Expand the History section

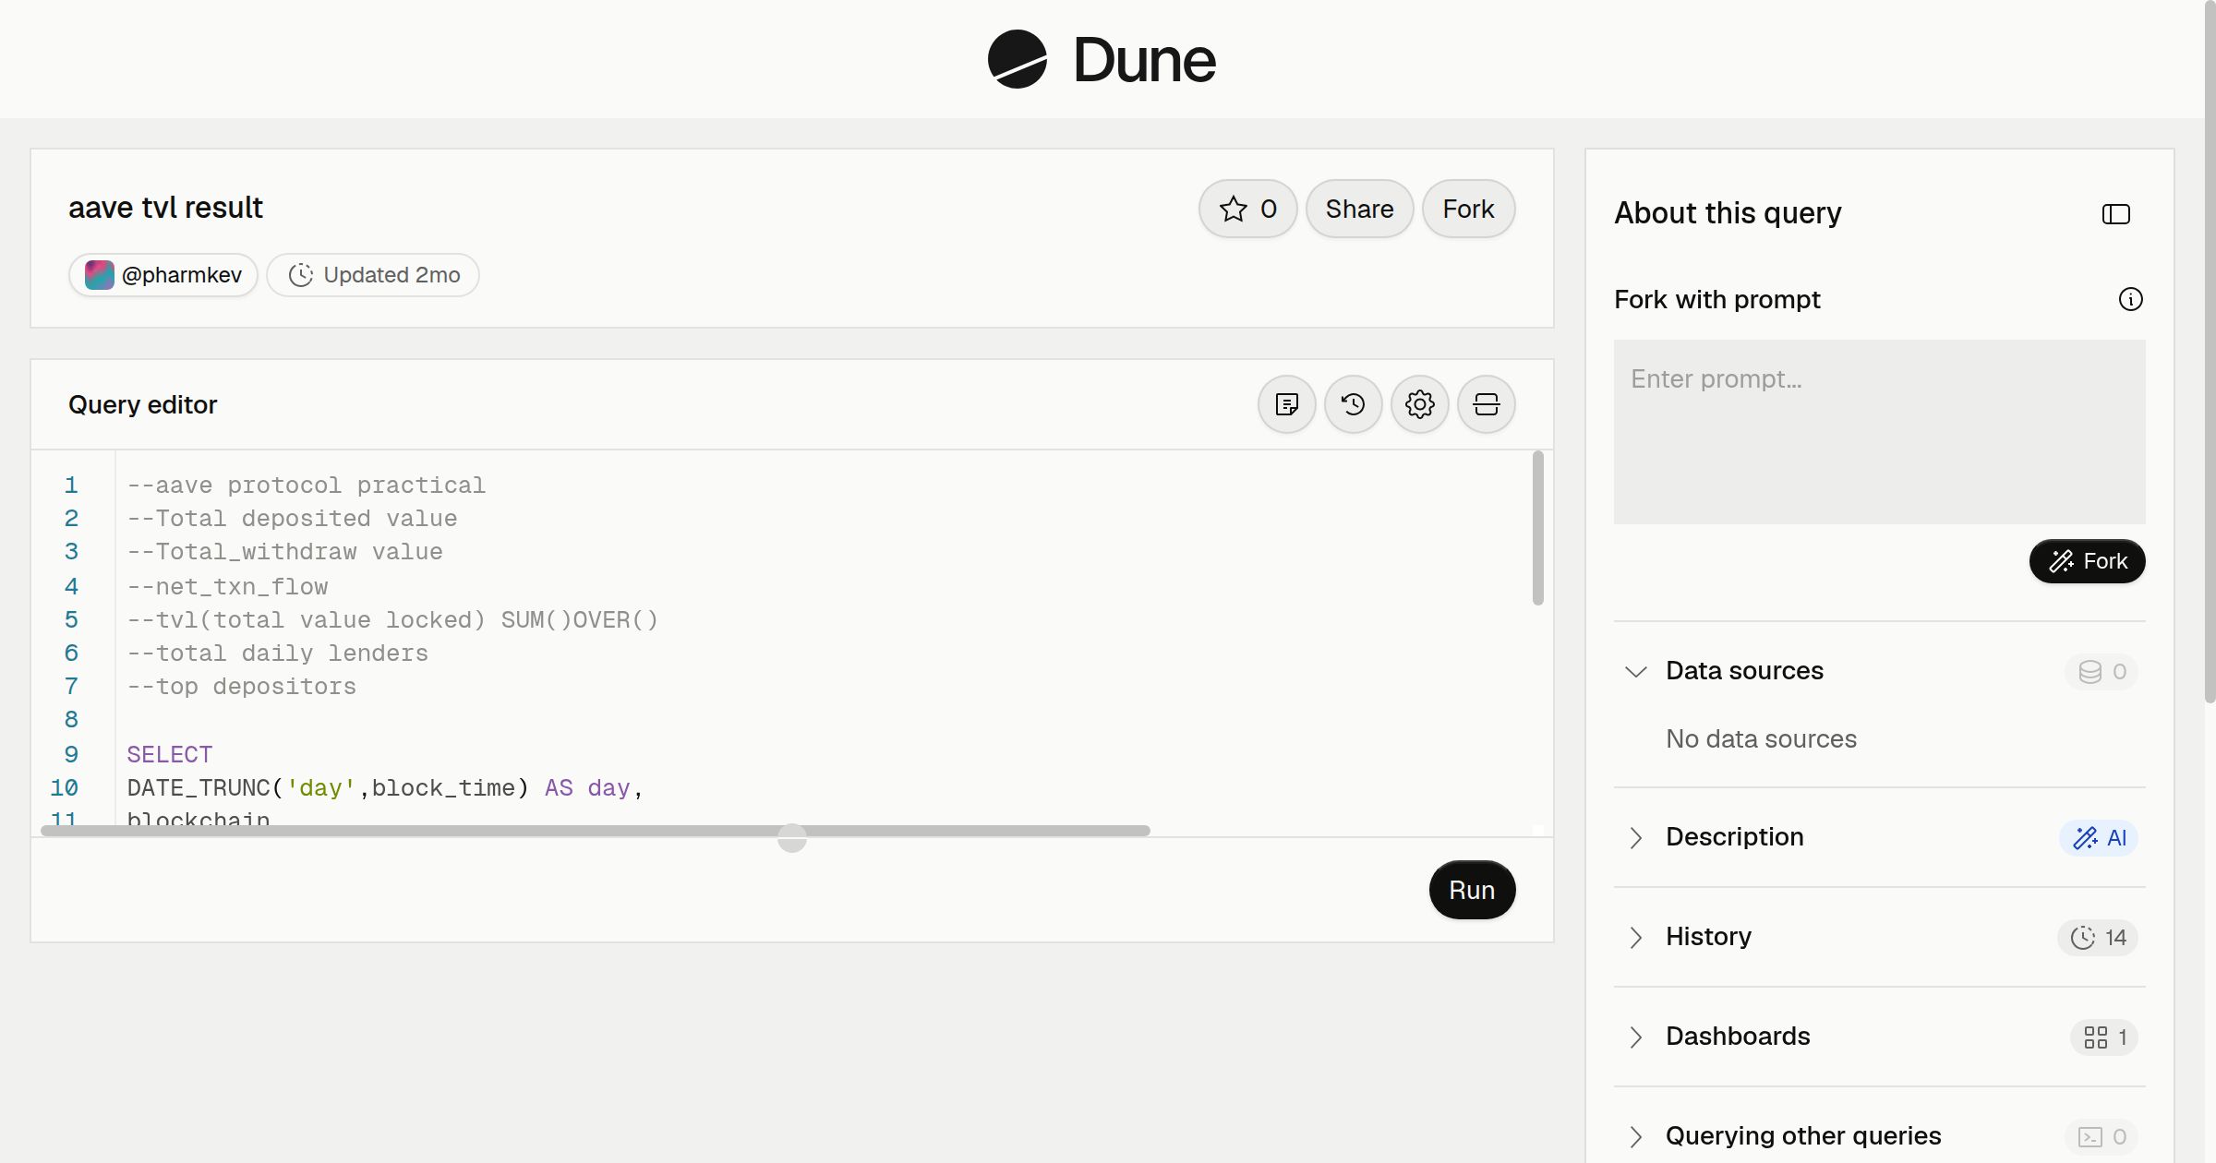point(1636,937)
